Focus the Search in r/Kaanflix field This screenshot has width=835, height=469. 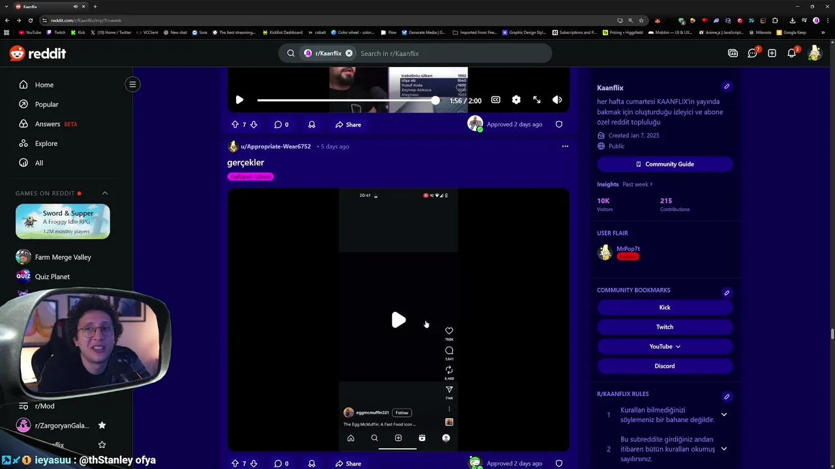[x=453, y=53]
